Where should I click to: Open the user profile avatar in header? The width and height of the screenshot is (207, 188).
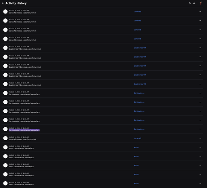click(201, 3)
